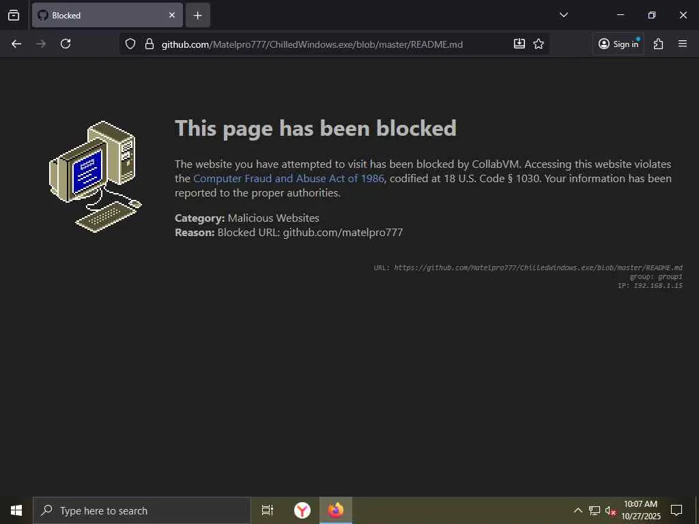View site security padlock info
Image resolution: width=699 pixels, height=524 pixels.
tap(149, 44)
